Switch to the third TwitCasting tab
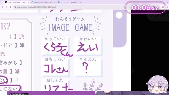169x95 pixels. tap(69, 2)
